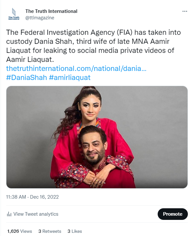
Task: Open The Truth International profile avatar
Action: pos(14,14)
